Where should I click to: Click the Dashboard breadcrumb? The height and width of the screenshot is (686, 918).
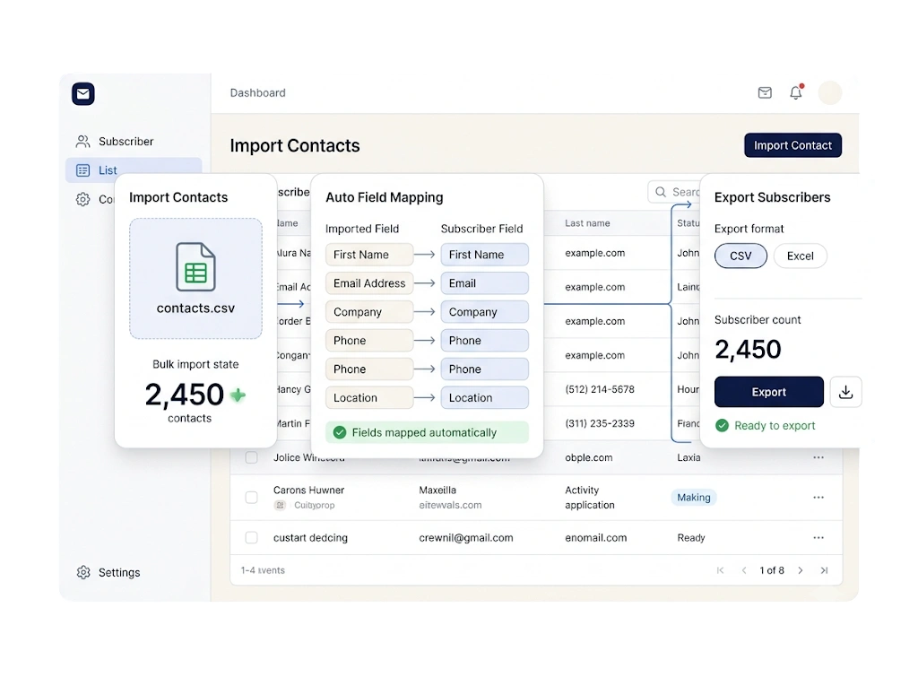tap(257, 92)
